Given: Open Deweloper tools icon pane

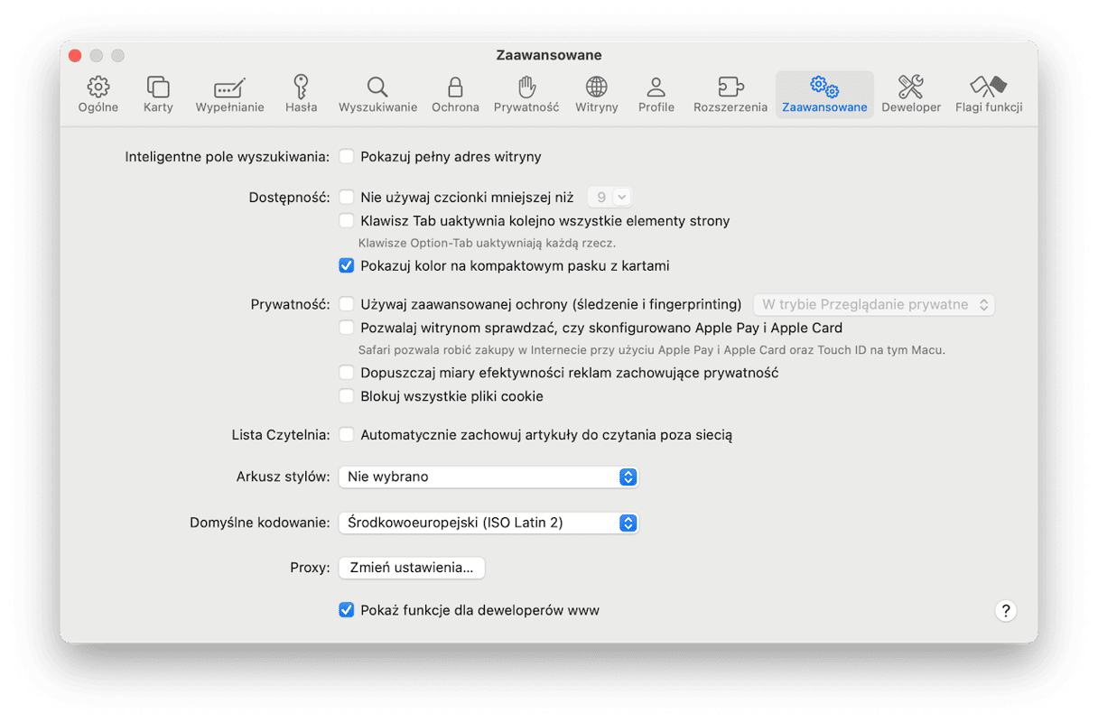Looking at the screenshot, I should pos(910,88).
